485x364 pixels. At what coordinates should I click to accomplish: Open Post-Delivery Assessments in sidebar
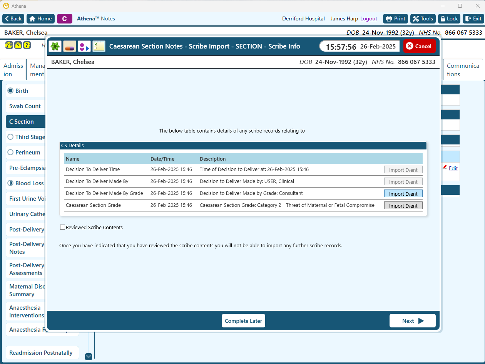(x=26, y=269)
